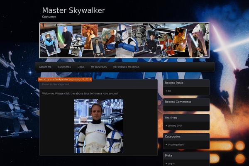Open the January 2014 archive link
The width and height of the screenshot is (249, 166).
(175, 126)
